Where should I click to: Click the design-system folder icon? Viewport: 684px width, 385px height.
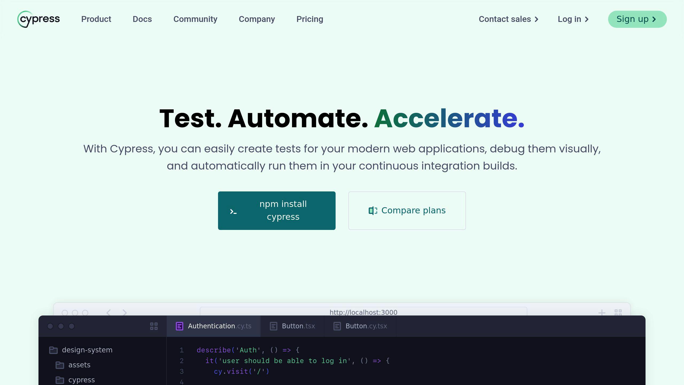tap(53, 350)
